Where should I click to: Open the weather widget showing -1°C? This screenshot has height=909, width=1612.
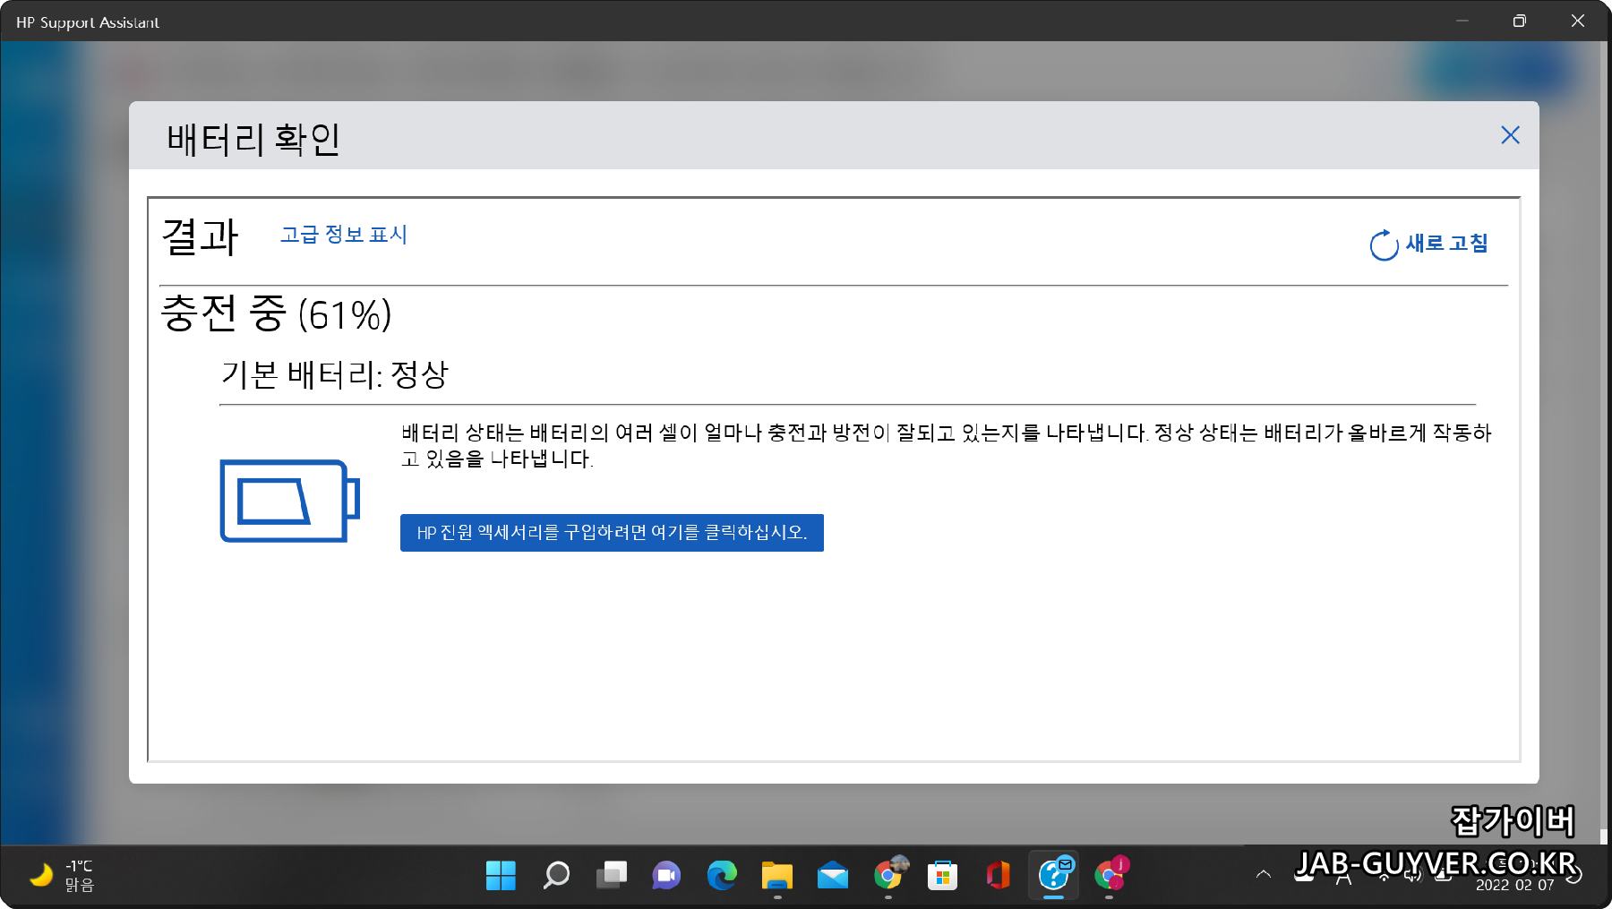click(61, 876)
